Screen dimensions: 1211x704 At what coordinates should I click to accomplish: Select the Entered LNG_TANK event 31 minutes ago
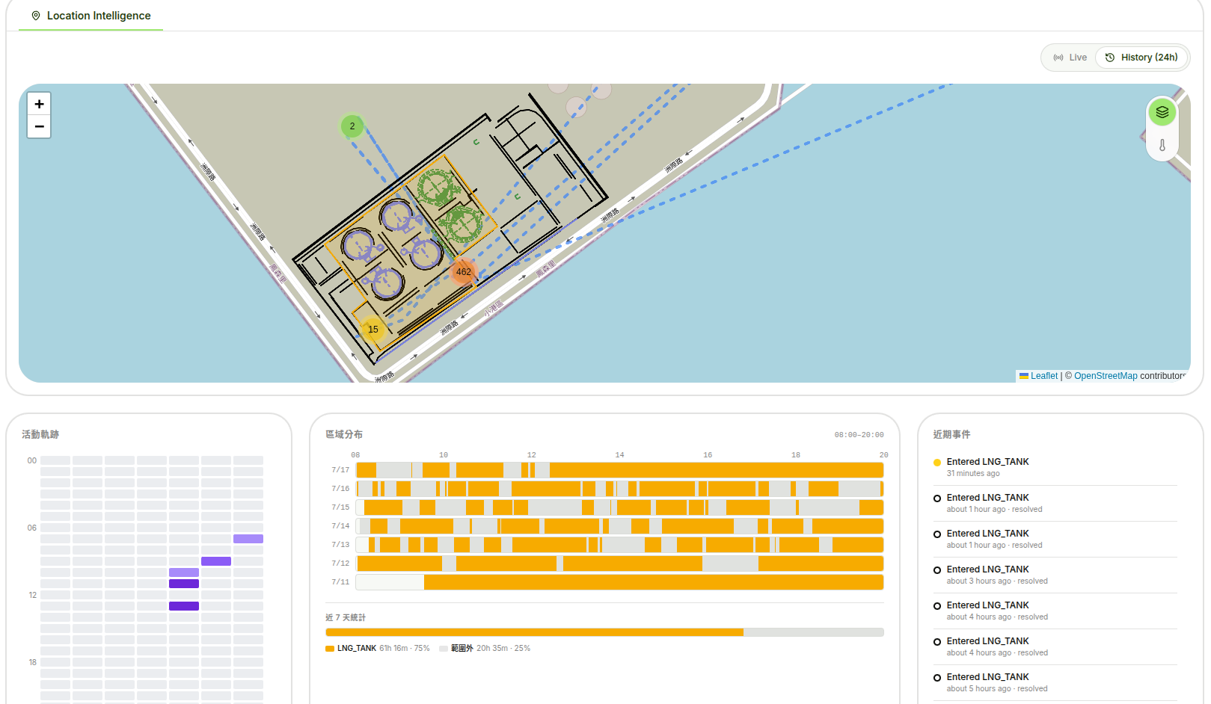[1055, 467]
